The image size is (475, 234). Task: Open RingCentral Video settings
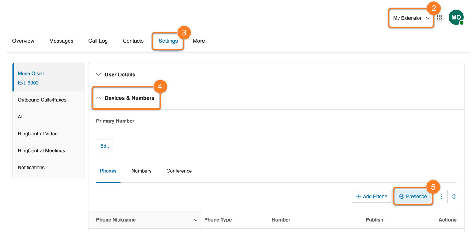click(38, 134)
